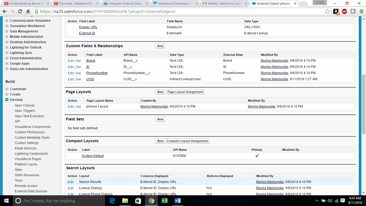The width and height of the screenshot is (366, 206).
Task: Launch Microsoft Edge from the taskbar
Action: (x=112, y=201)
